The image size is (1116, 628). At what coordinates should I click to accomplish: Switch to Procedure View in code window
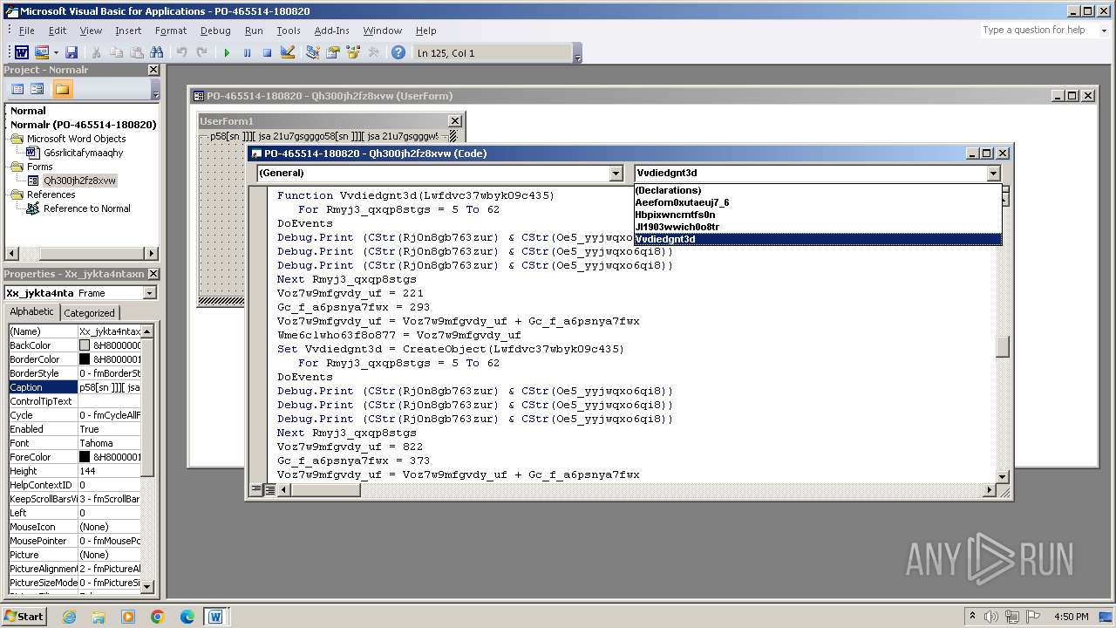[257, 490]
